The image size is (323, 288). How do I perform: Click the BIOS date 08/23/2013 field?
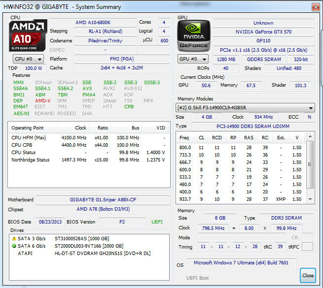[50, 222]
